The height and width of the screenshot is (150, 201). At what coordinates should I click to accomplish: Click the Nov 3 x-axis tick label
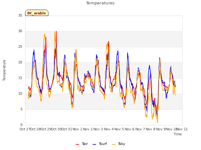point(98,129)
